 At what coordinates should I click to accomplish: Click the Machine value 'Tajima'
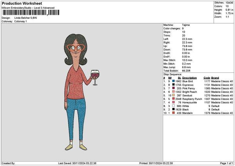pyautogui.click(x=186, y=25)
